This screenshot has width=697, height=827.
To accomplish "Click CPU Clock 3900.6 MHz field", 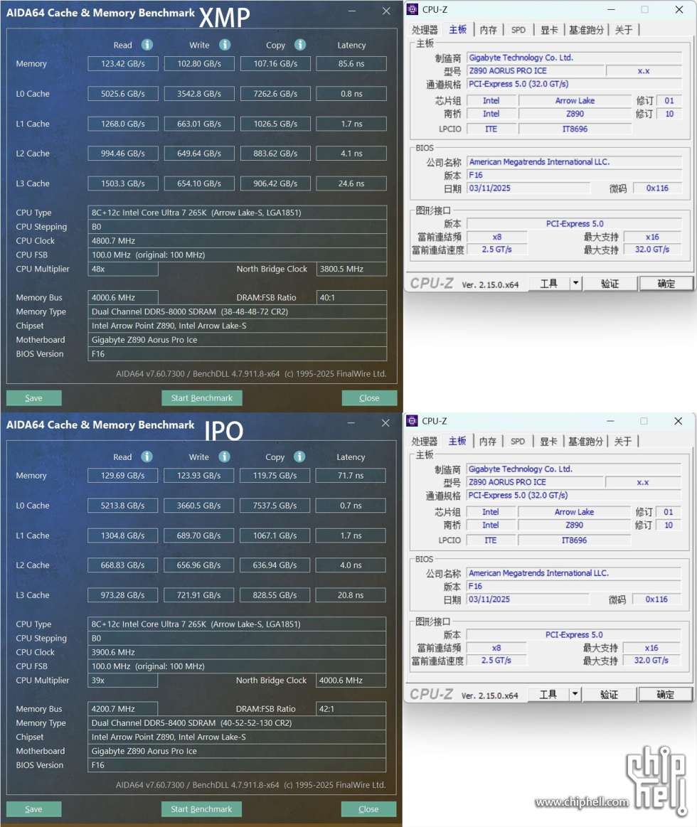I will (x=237, y=652).
